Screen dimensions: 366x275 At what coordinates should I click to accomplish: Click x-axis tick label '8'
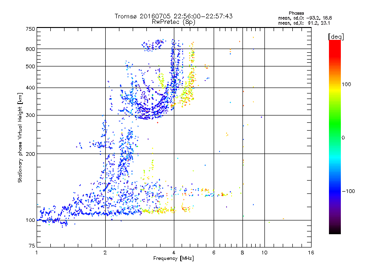pos(242,253)
